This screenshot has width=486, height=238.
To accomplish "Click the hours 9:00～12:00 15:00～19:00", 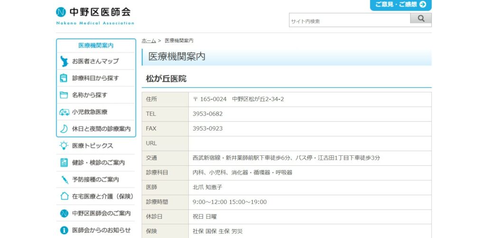I will pyautogui.click(x=230, y=202).
